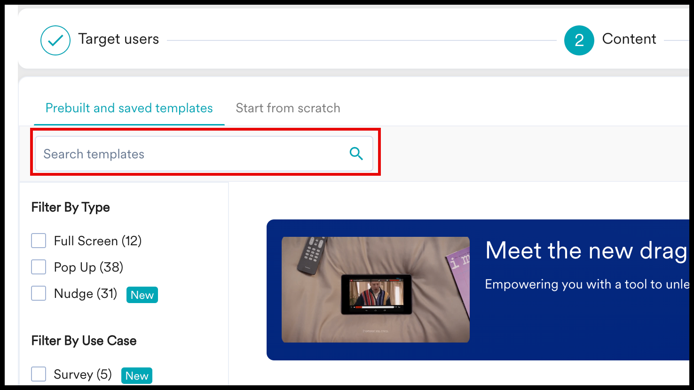Select the step 2 Content circle icon
Screen dimensions: 694x390
coord(579,40)
